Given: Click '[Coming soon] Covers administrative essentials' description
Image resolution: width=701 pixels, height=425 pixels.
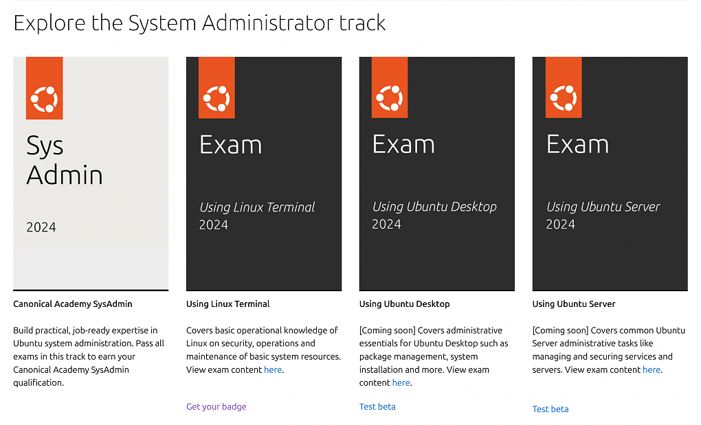Looking at the screenshot, I should (434, 357).
